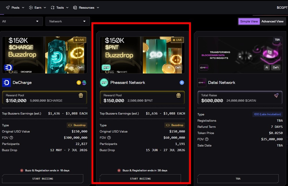Screen dimensions: 288x186
Task: Click the $60,000,000 FDV value
Action: pyautogui.click(x=174, y=138)
